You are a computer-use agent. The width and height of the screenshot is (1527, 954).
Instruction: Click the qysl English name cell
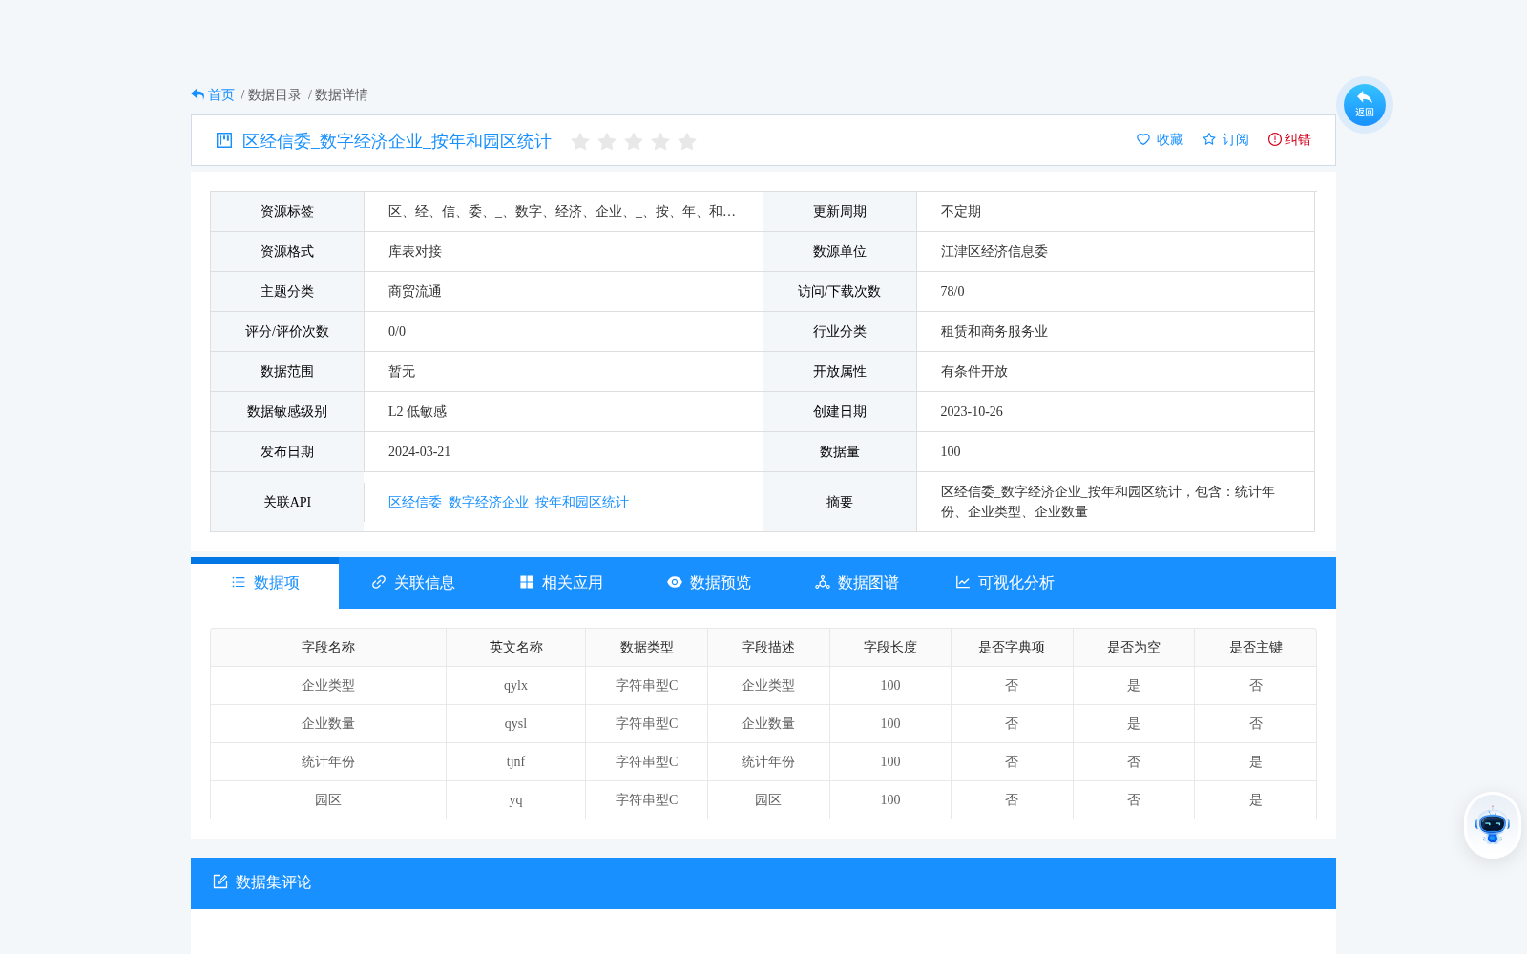click(515, 723)
